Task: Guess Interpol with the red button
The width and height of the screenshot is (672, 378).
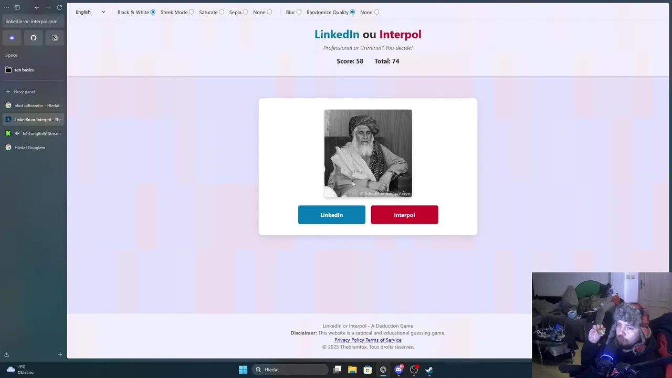Action: tap(404, 215)
